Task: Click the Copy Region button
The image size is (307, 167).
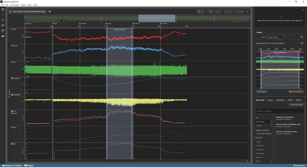Action: point(262,91)
